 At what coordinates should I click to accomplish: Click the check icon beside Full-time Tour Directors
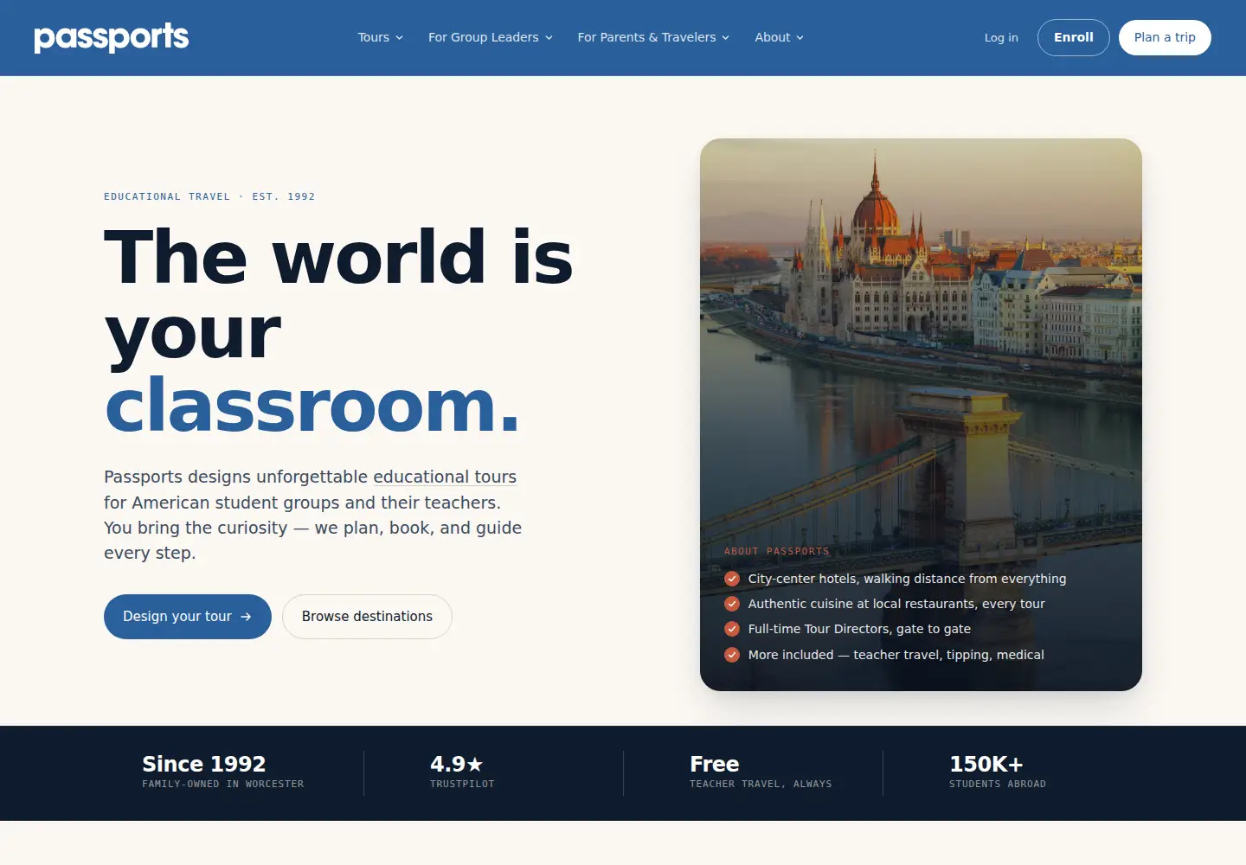click(732, 629)
